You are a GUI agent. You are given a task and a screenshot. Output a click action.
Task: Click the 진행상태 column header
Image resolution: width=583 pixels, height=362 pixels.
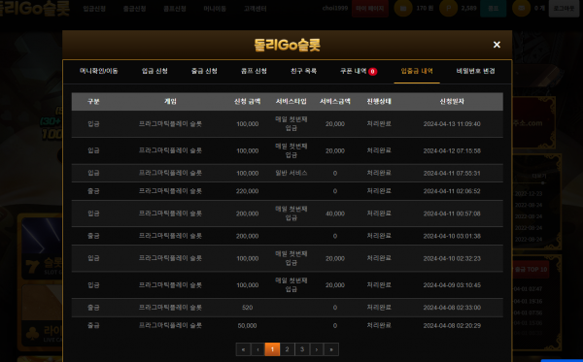tap(379, 101)
